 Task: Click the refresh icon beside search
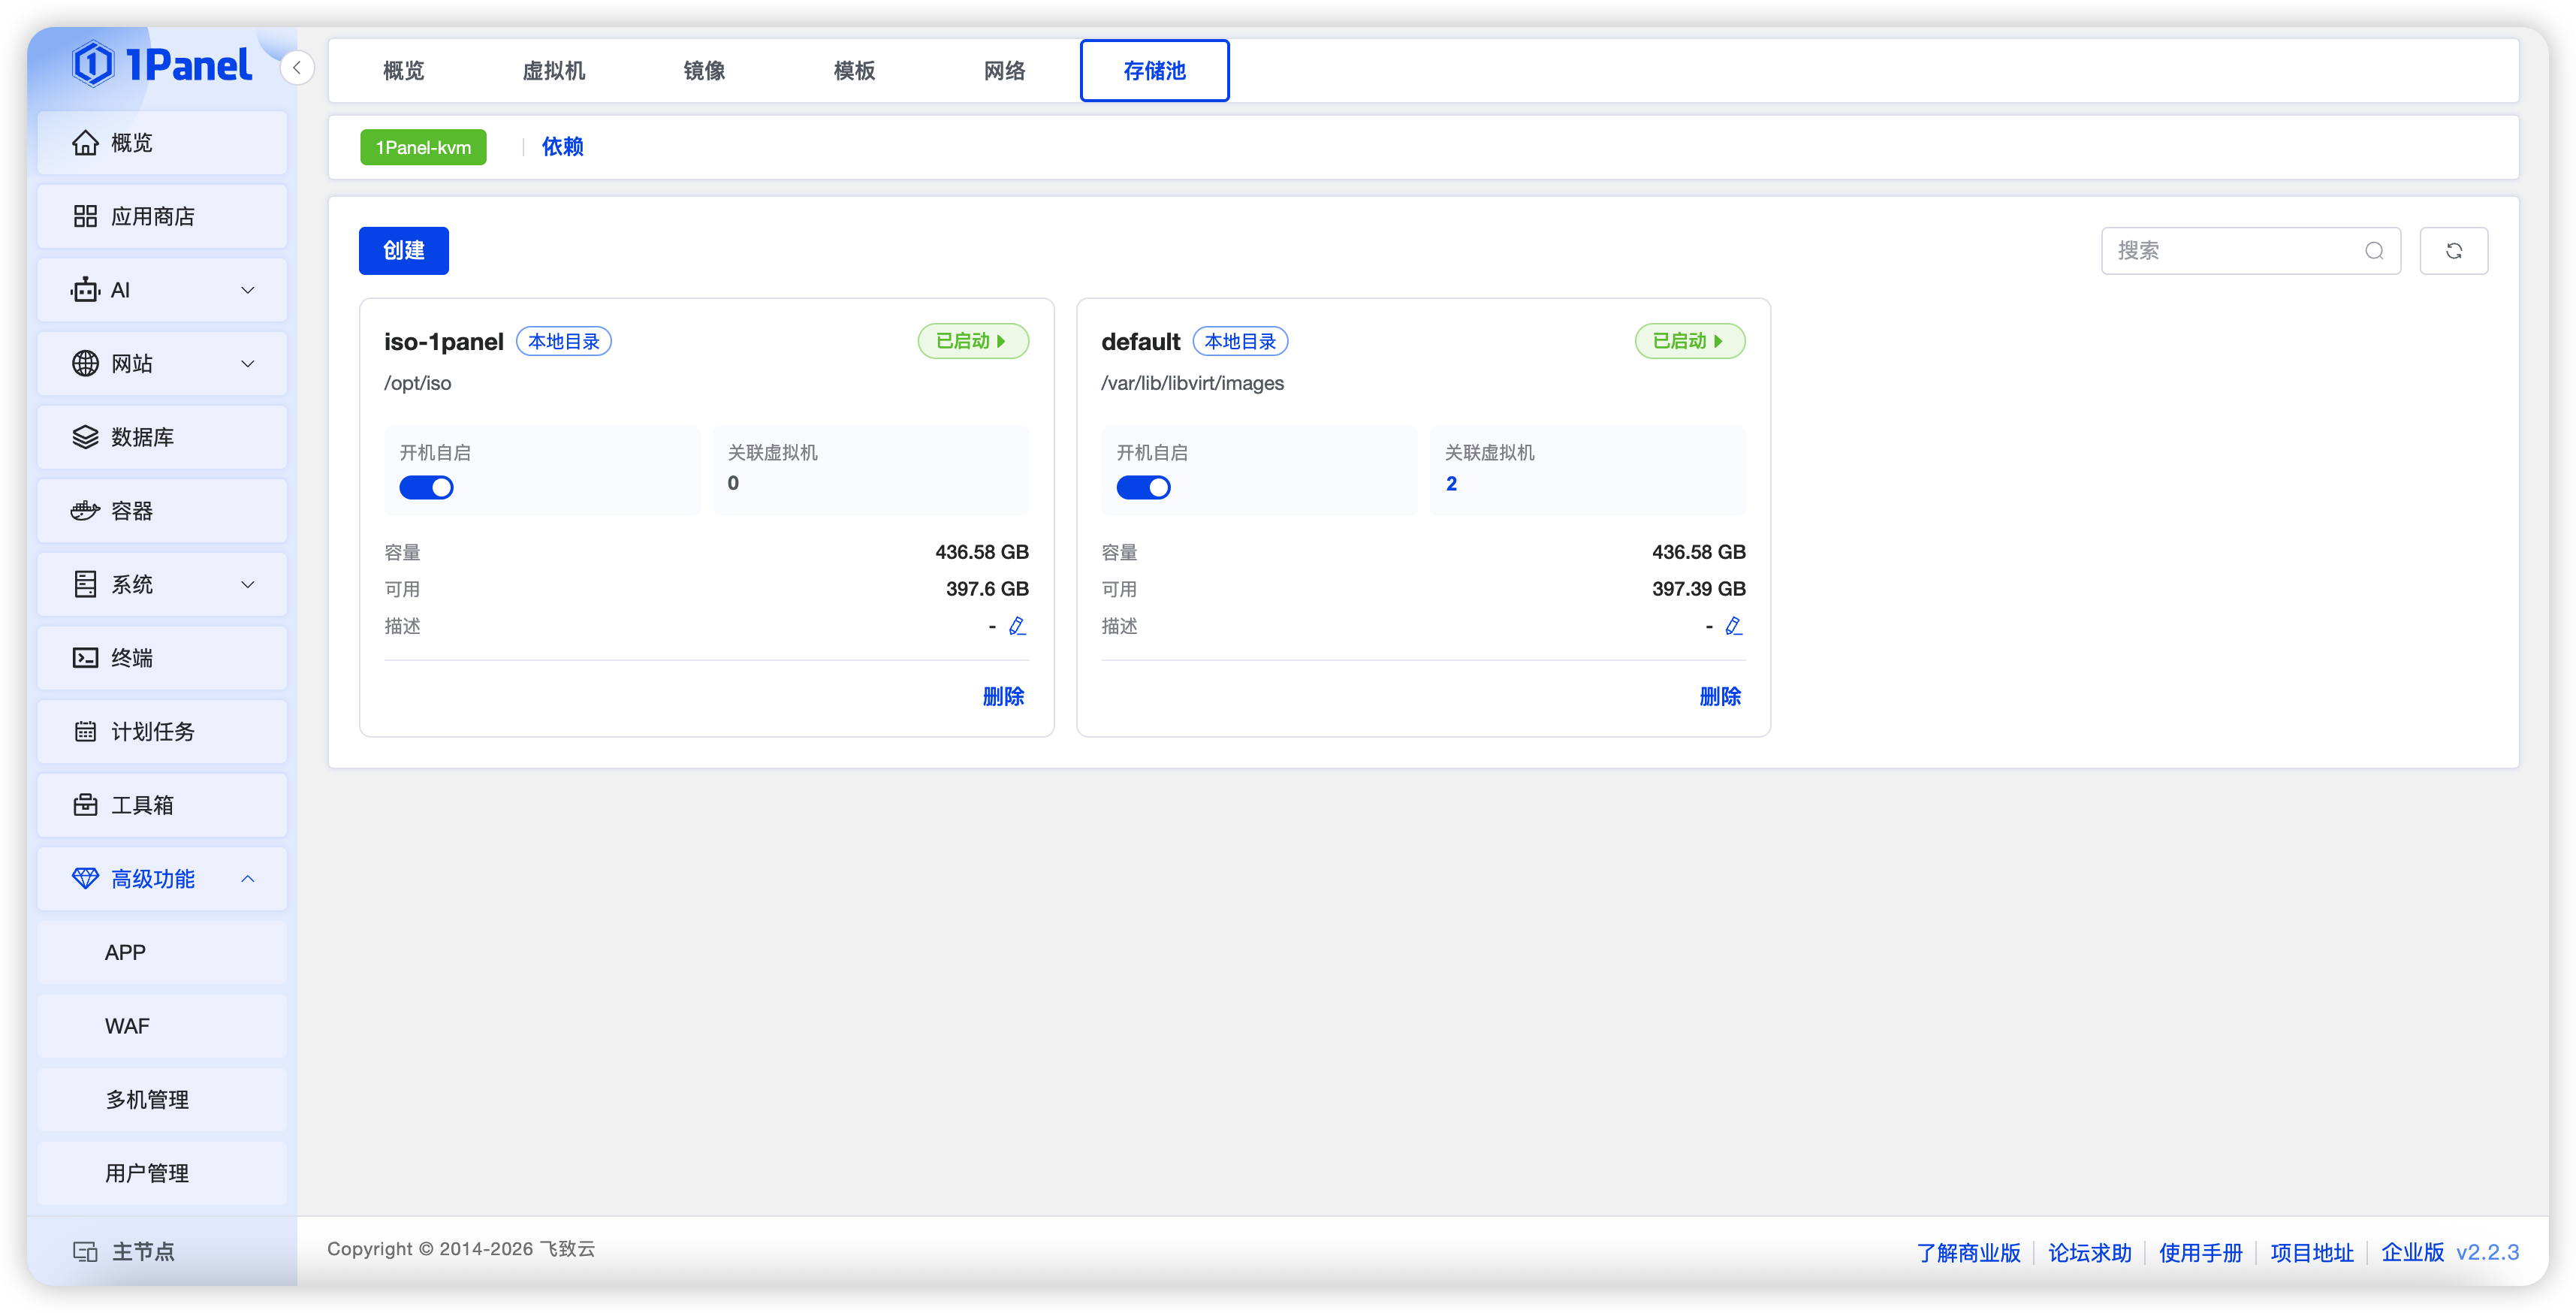2453,251
